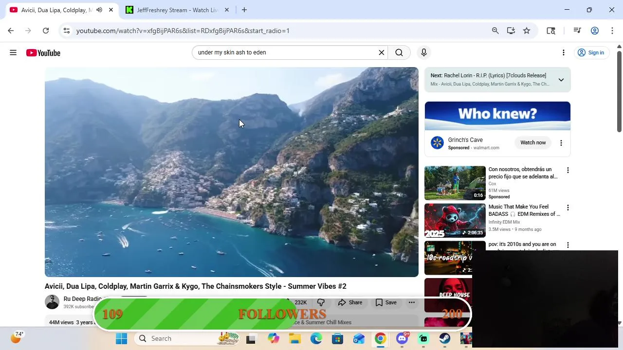The height and width of the screenshot is (350, 623).
Task: Open options for the Grinch's Cave ad
Action: pyautogui.click(x=561, y=143)
